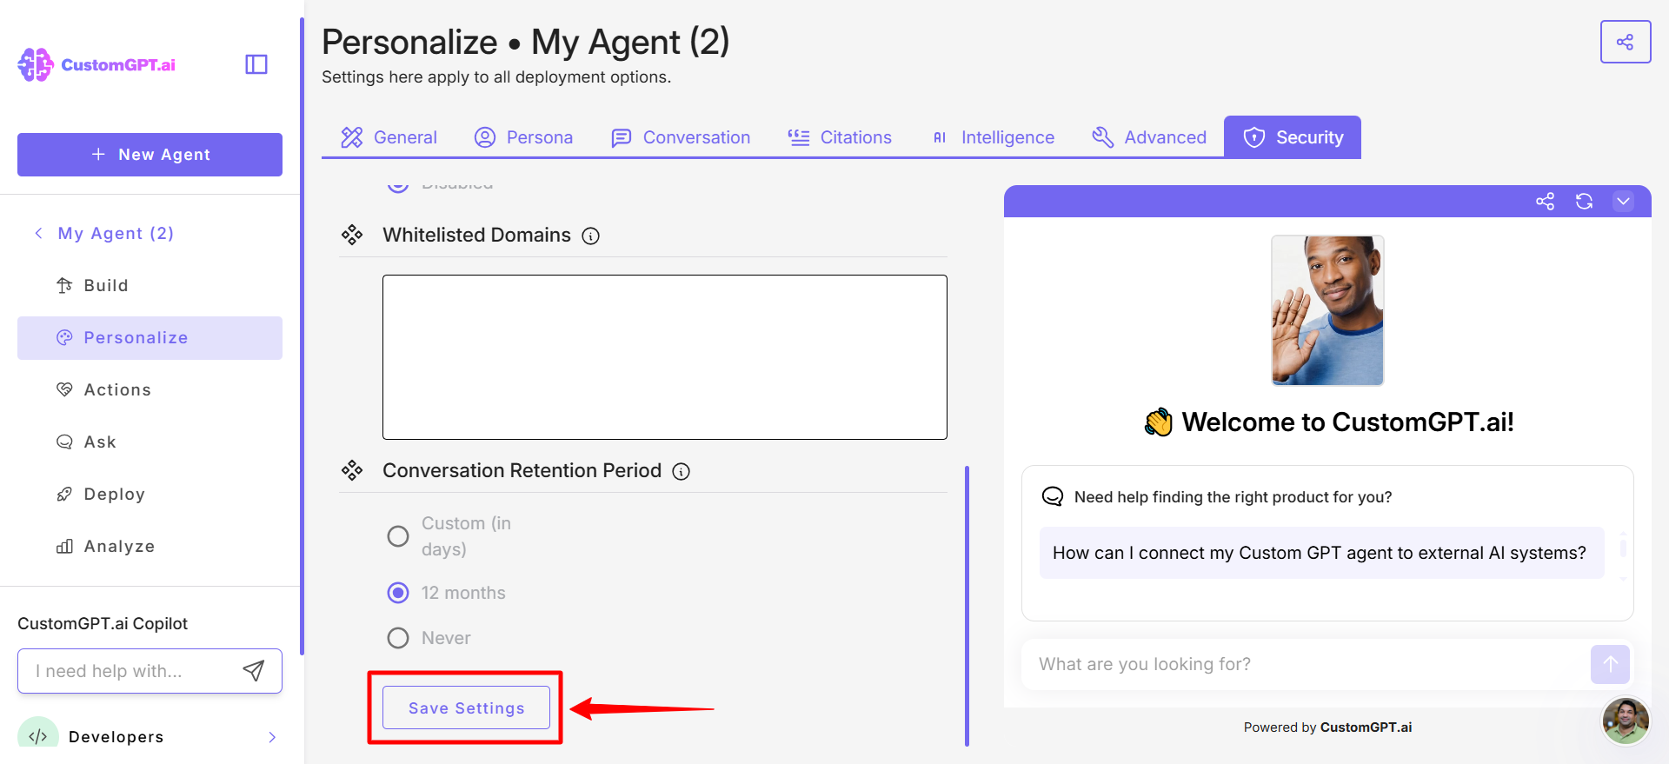Screen dimensions: 1669x764
Task: Switch to the Conversation tab
Action: pos(681,137)
